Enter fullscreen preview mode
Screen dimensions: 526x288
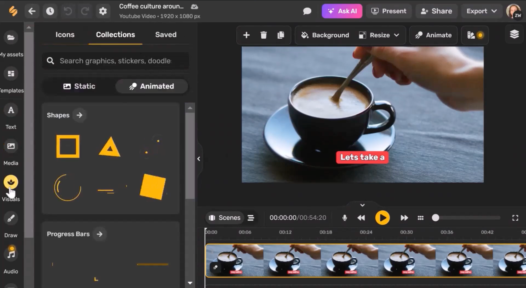(x=515, y=218)
